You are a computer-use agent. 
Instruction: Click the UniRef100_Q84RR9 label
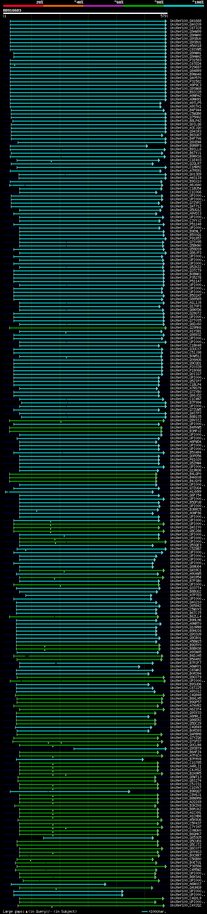(x=186, y=71)
